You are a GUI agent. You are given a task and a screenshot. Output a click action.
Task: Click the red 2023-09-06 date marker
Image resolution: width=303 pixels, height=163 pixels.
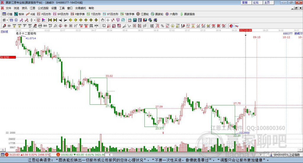click(245, 30)
